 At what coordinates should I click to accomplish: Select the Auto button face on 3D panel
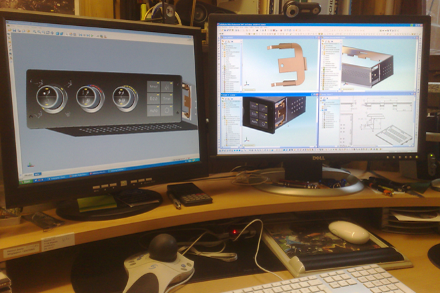(x=153, y=111)
